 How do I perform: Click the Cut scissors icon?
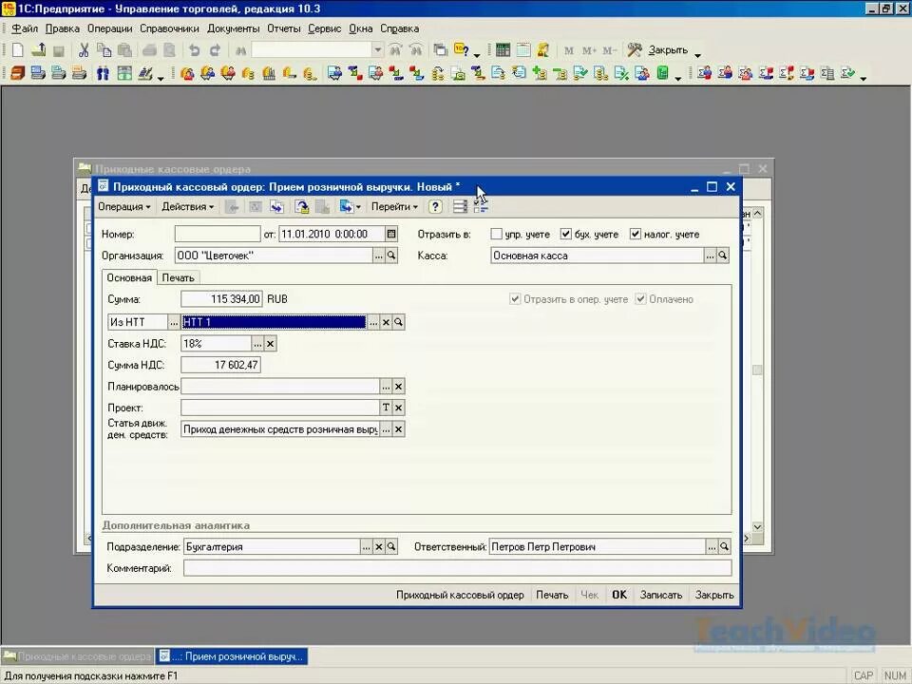[x=84, y=50]
